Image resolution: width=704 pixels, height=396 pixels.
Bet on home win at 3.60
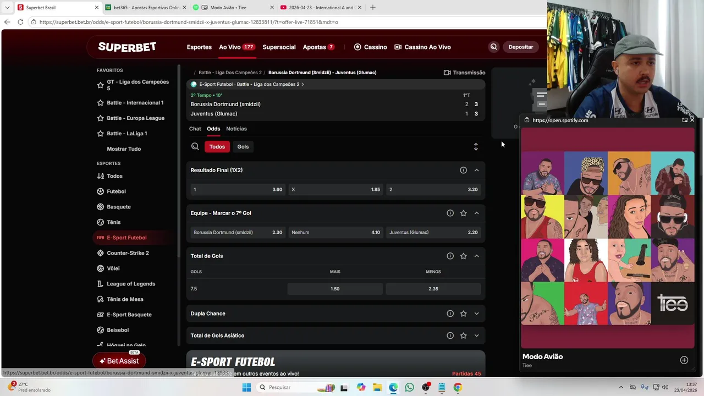tap(238, 189)
